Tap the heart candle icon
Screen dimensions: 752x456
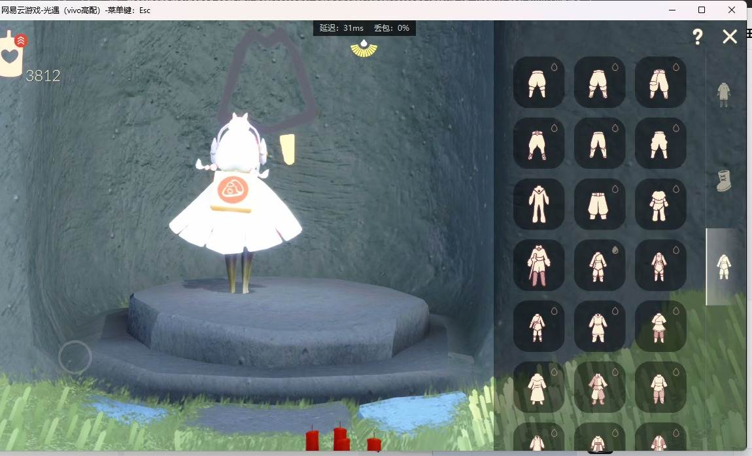click(x=10, y=55)
